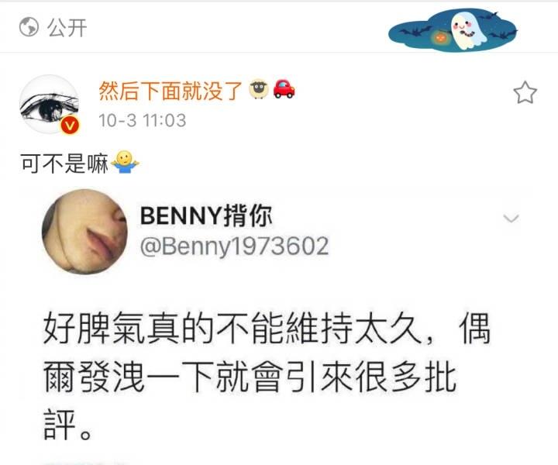This screenshot has height=465, width=558.
Task: Expand the chevron menu on quoted tweet
Action: pyautogui.click(x=511, y=218)
